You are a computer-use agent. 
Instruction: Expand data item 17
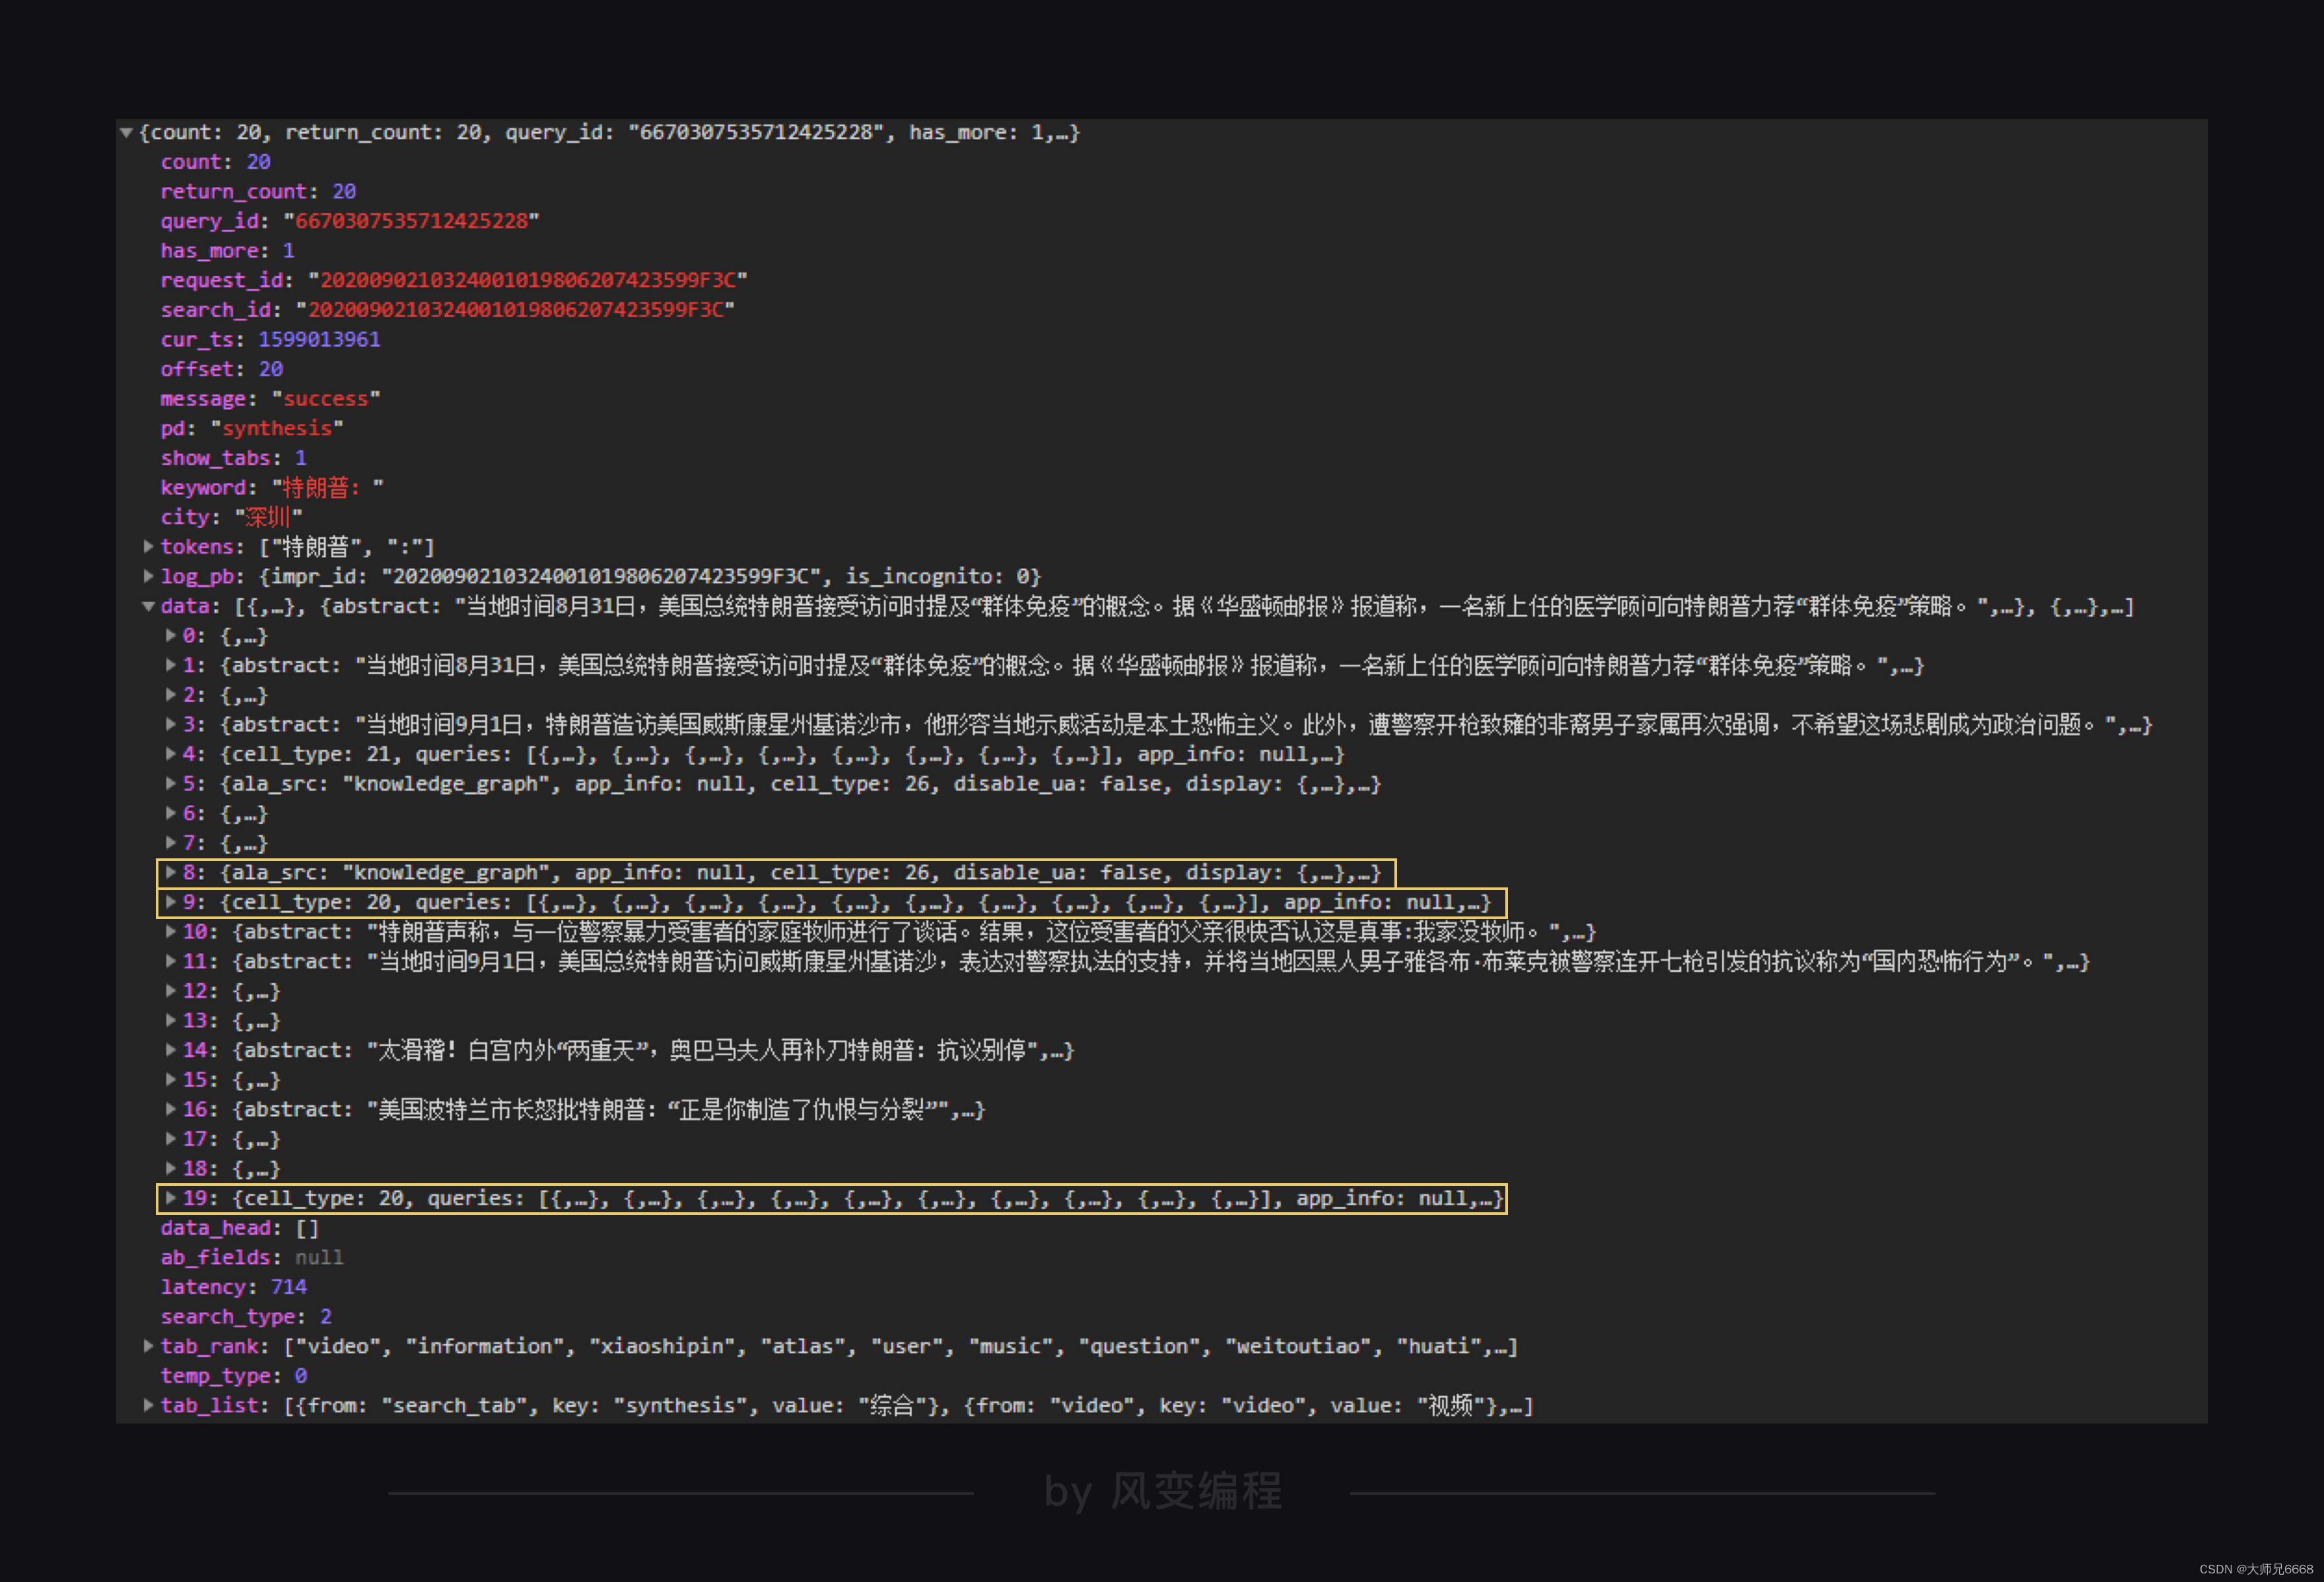point(170,1139)
